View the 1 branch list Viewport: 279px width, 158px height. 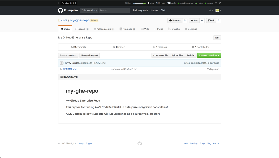(x=119, y=47)
